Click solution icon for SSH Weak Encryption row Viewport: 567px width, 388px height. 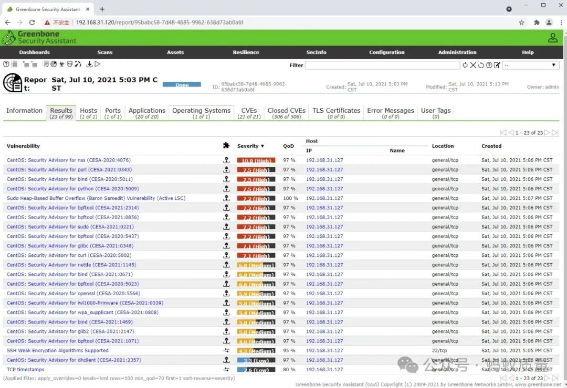click(226, 350)
